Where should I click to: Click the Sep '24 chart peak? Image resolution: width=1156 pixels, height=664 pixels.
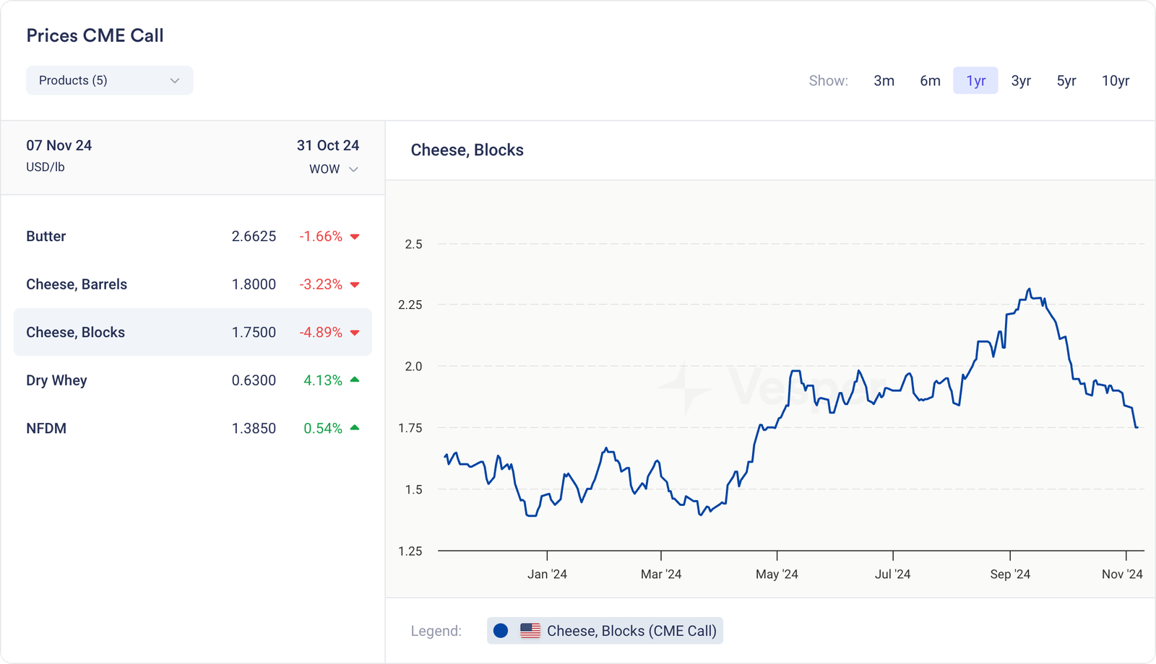pos(1029,289)
